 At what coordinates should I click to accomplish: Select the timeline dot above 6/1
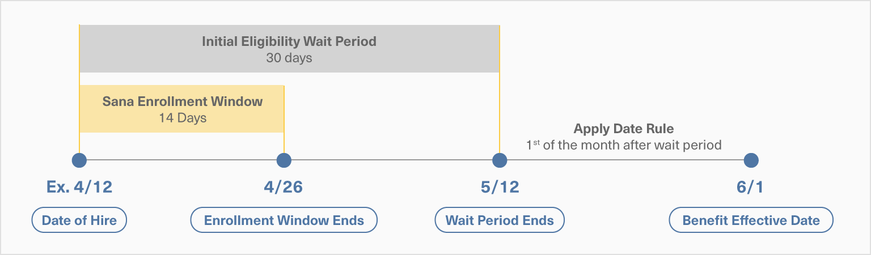[751, 160]
